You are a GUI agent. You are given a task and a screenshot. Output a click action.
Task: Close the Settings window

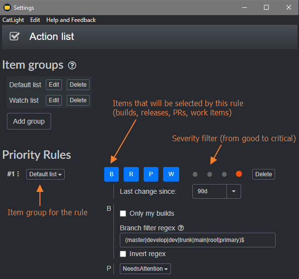point(289,7)
